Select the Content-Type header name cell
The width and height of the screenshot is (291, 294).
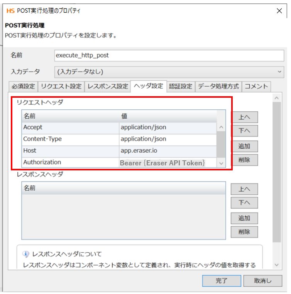click(70, 139)
